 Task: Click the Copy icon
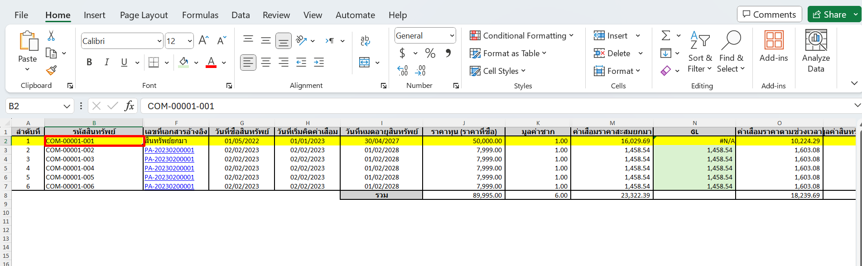(51, 53)
